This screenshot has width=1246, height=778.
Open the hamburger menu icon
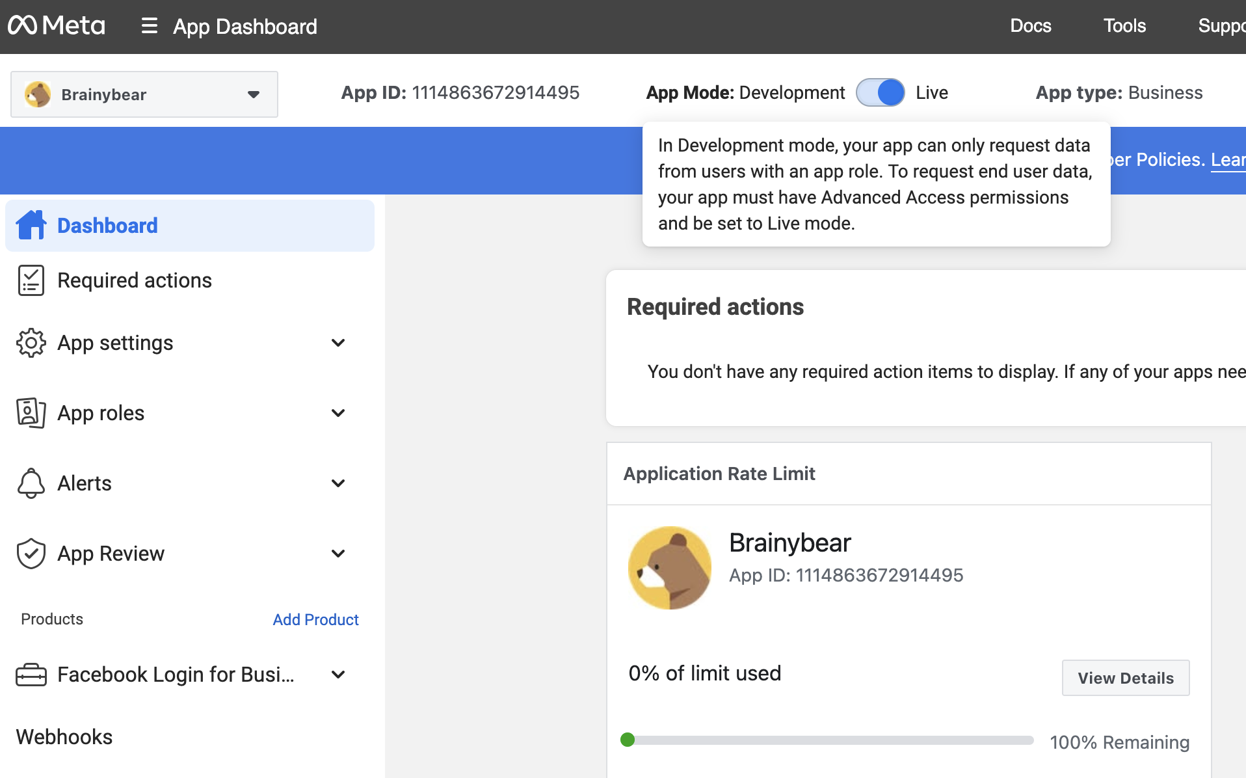tap(150, 26)
